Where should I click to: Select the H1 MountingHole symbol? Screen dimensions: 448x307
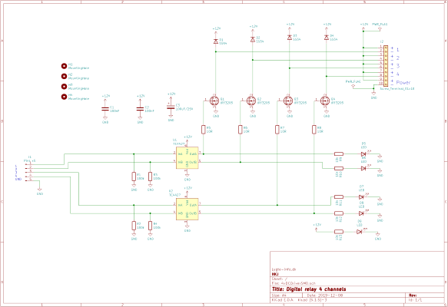click(x=64, y=66)
